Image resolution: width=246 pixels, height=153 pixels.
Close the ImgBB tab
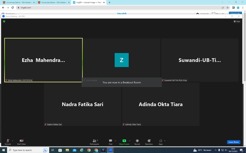[x=104, y=3]
